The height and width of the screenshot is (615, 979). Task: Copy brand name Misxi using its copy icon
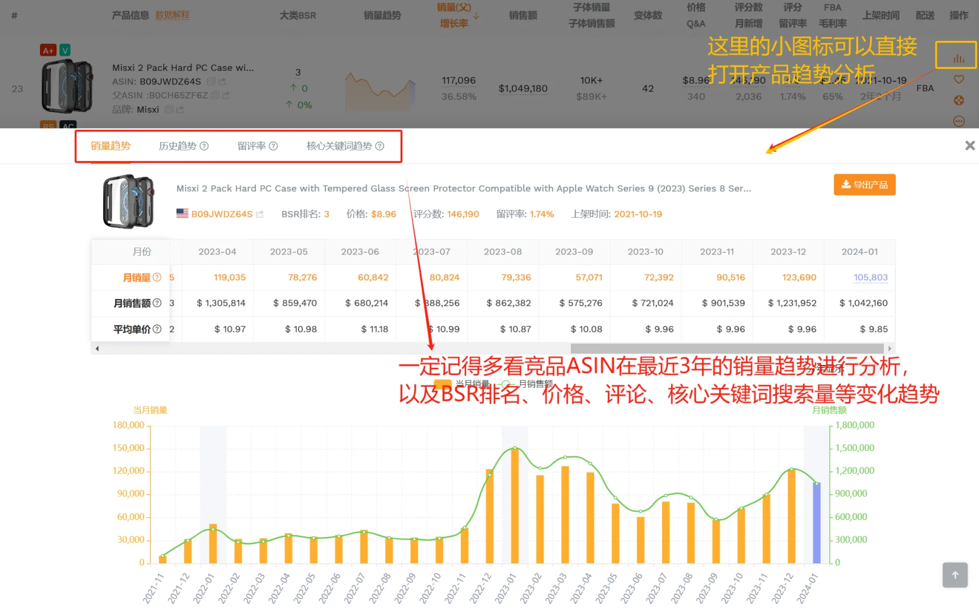[169, 109]
